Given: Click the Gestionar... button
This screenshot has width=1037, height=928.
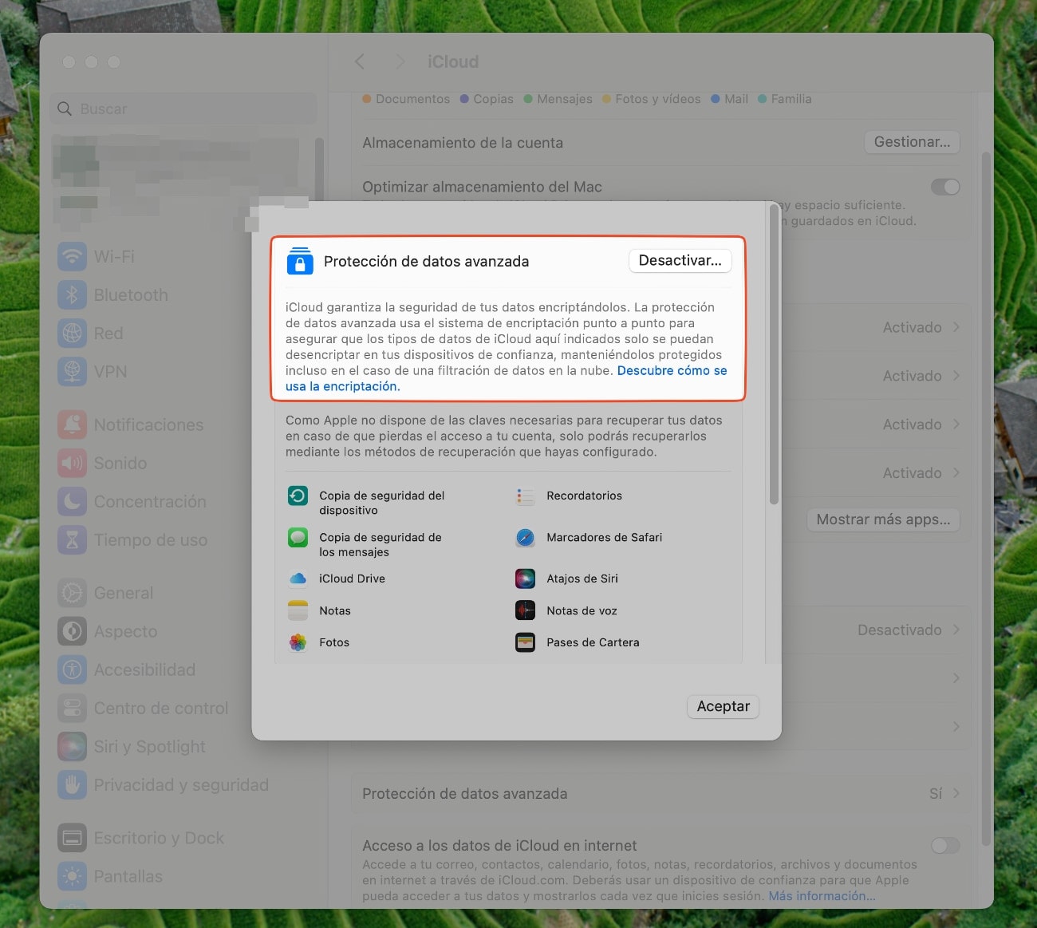Looking at the screenshot, I should coord(913,142).
